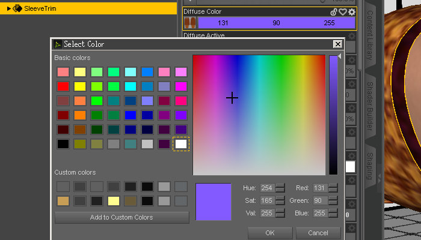Click the 90 green value in Diffuse Color
The image size is (421, 240).
click(276, 23)
